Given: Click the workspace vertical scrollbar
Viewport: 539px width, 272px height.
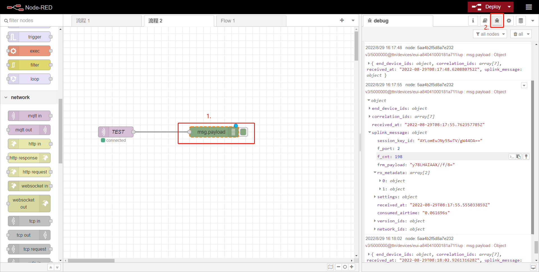Looking at the screenshot, I should (x=356, y=46).
